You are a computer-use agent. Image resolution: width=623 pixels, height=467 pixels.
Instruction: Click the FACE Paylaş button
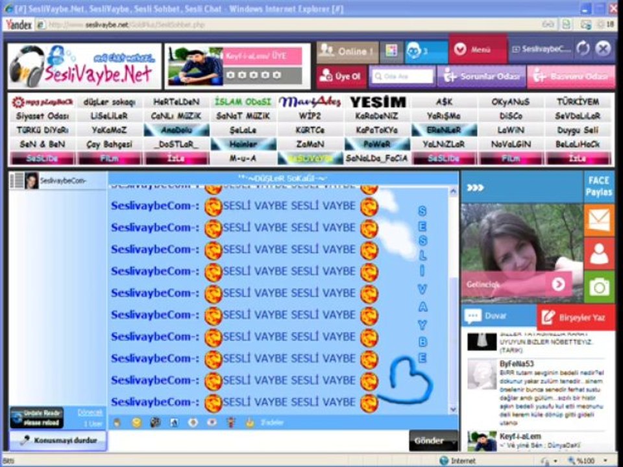click(x=599, y=186)
